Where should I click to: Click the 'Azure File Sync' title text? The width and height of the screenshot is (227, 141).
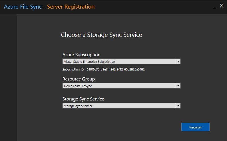[x=23, y=7]
